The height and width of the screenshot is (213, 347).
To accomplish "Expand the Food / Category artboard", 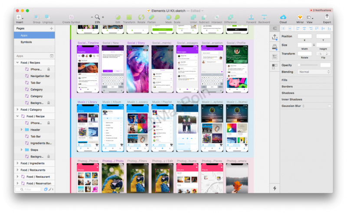I will 17,110.
